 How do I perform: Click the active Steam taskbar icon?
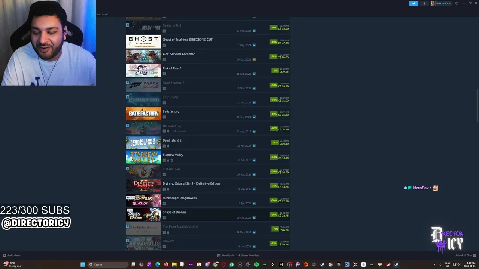coord(396,265)
